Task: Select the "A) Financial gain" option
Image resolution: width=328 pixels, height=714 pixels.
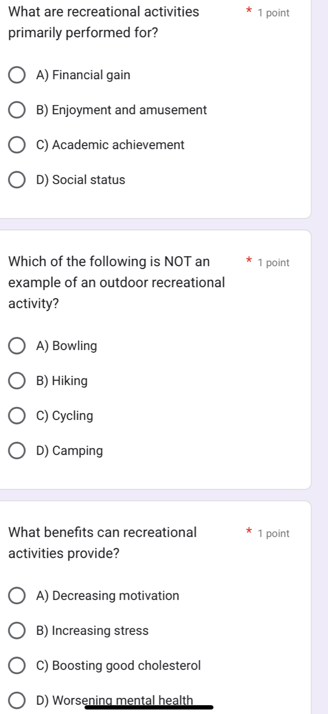Action: [17, 75]
